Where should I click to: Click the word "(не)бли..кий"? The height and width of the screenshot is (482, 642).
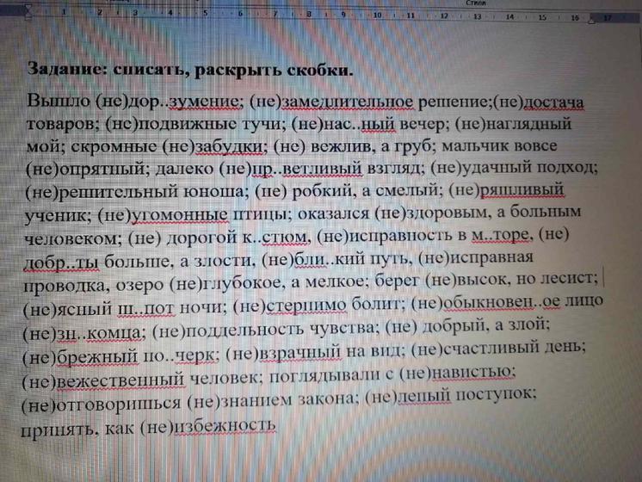coord(312,260)
